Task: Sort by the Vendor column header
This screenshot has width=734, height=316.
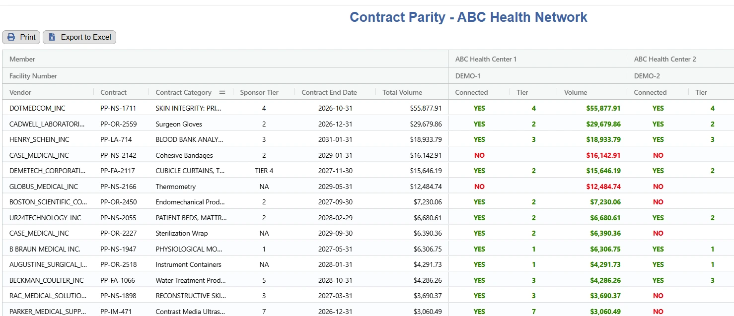Action: (x=20, y=92)
